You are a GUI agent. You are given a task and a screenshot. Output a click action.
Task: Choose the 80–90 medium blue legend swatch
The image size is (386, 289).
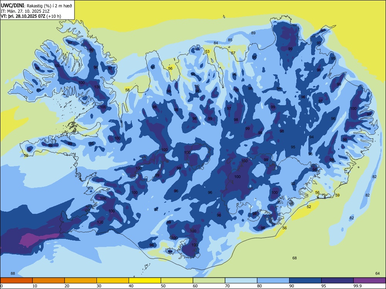(273, 281)
